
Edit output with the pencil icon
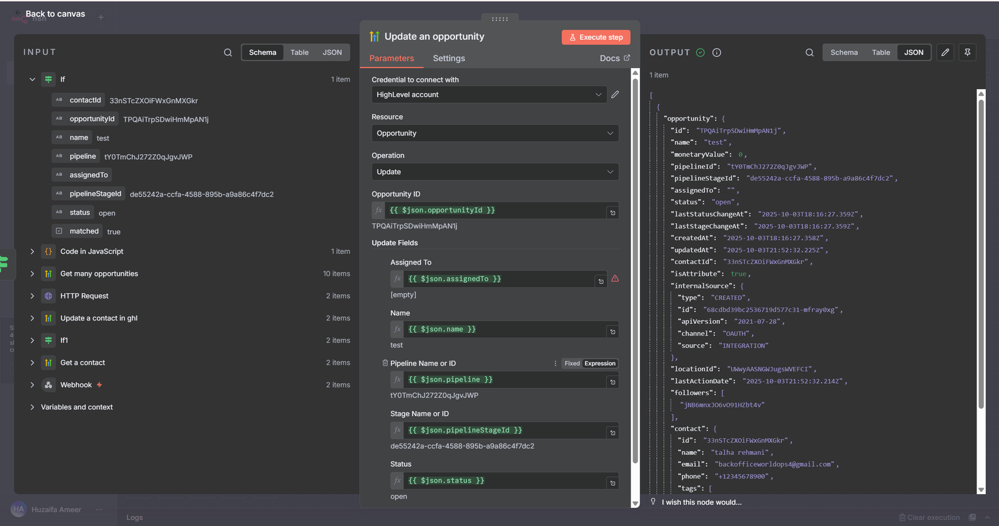[945, 52]
